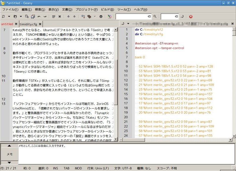This screenshot has width=236, height=171.
Task: Click the line 'dir C:/timidity/cfg'
Action: coord(149,34)
